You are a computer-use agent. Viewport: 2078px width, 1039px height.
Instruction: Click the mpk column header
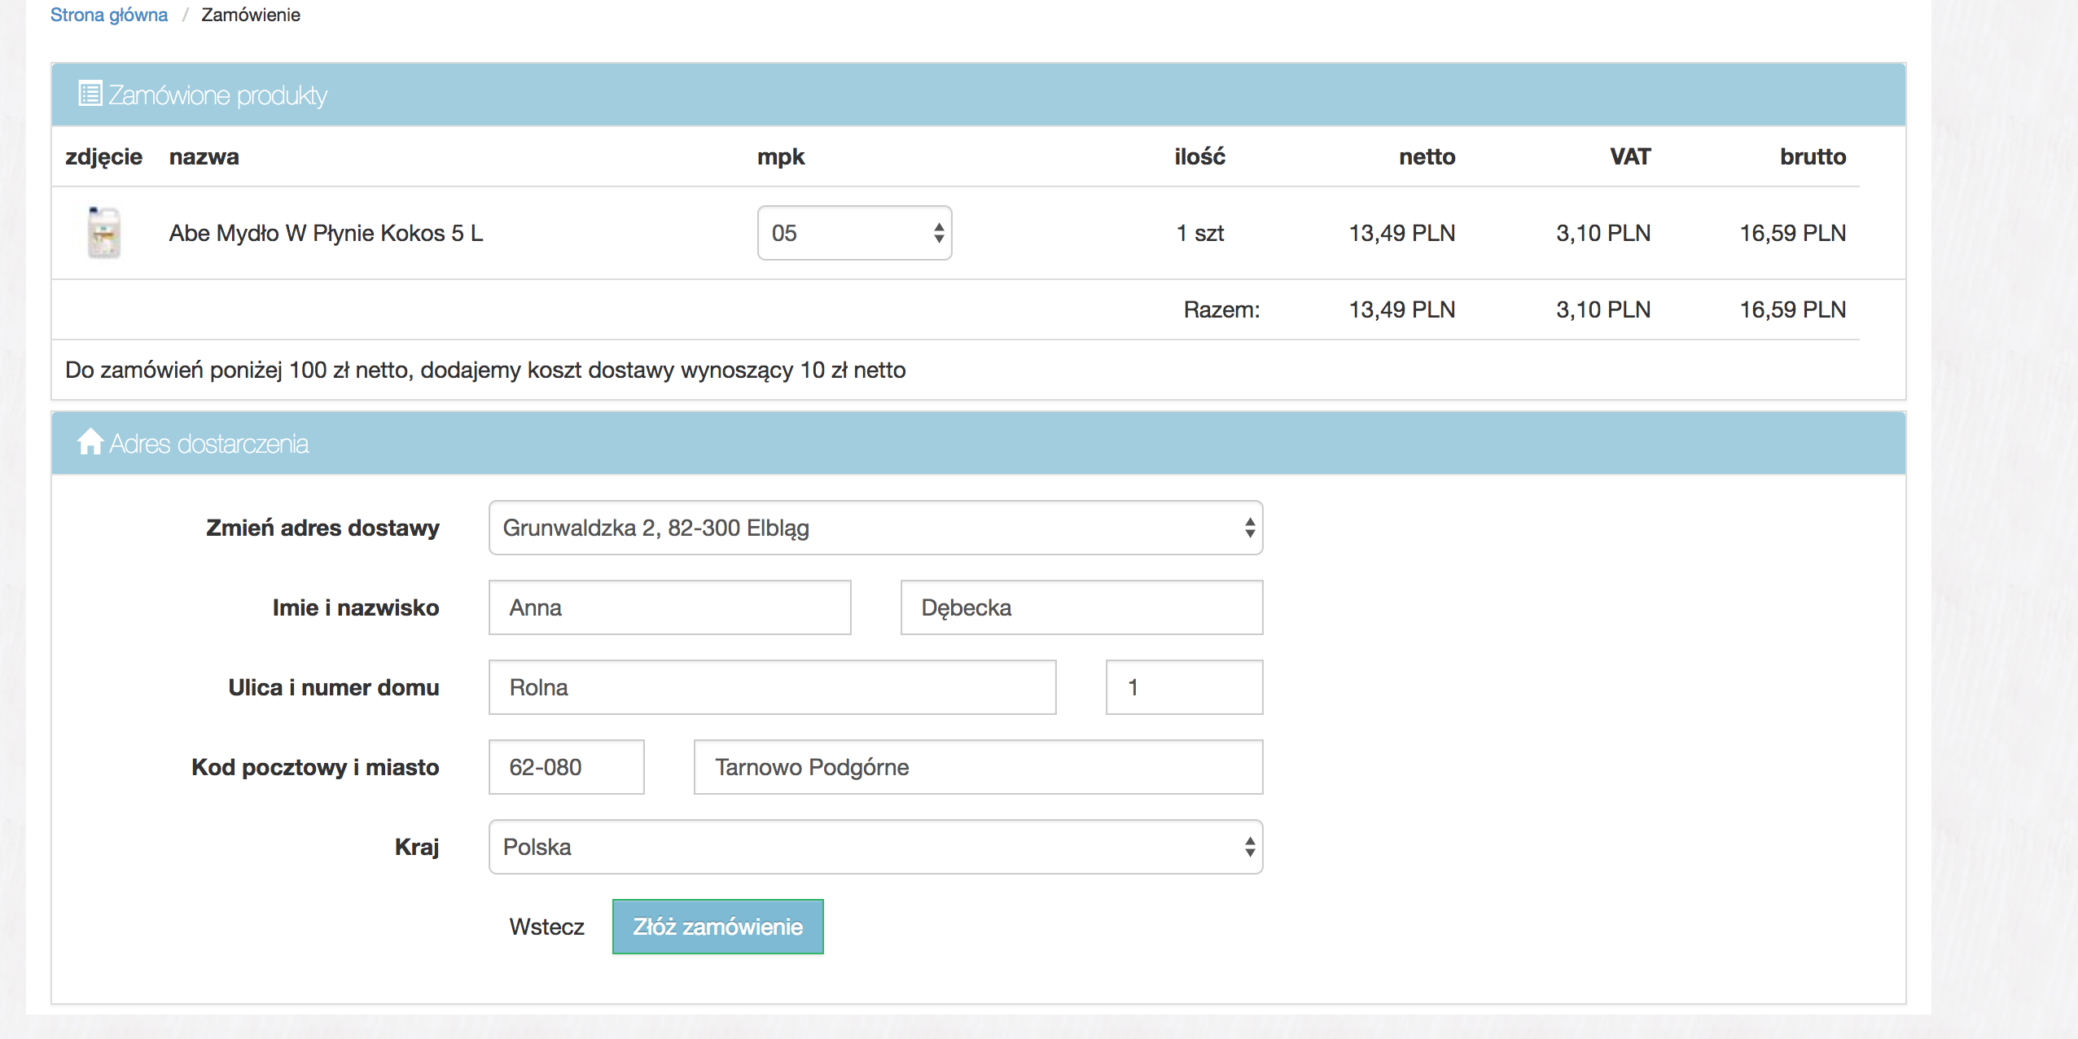(x=780, y=156)
